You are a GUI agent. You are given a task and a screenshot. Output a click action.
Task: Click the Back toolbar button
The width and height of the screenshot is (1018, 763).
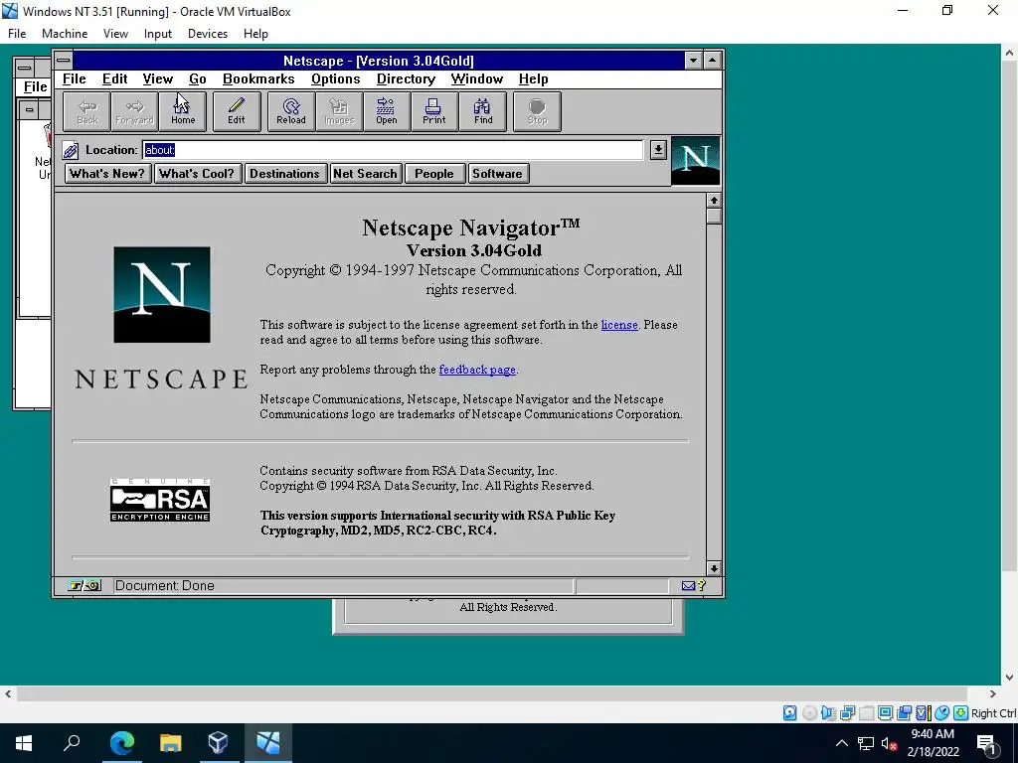[x=87, y=111]
